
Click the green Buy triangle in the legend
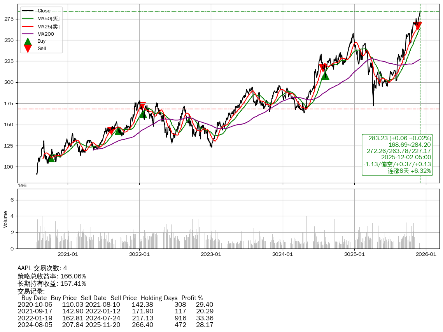(28, 41)
